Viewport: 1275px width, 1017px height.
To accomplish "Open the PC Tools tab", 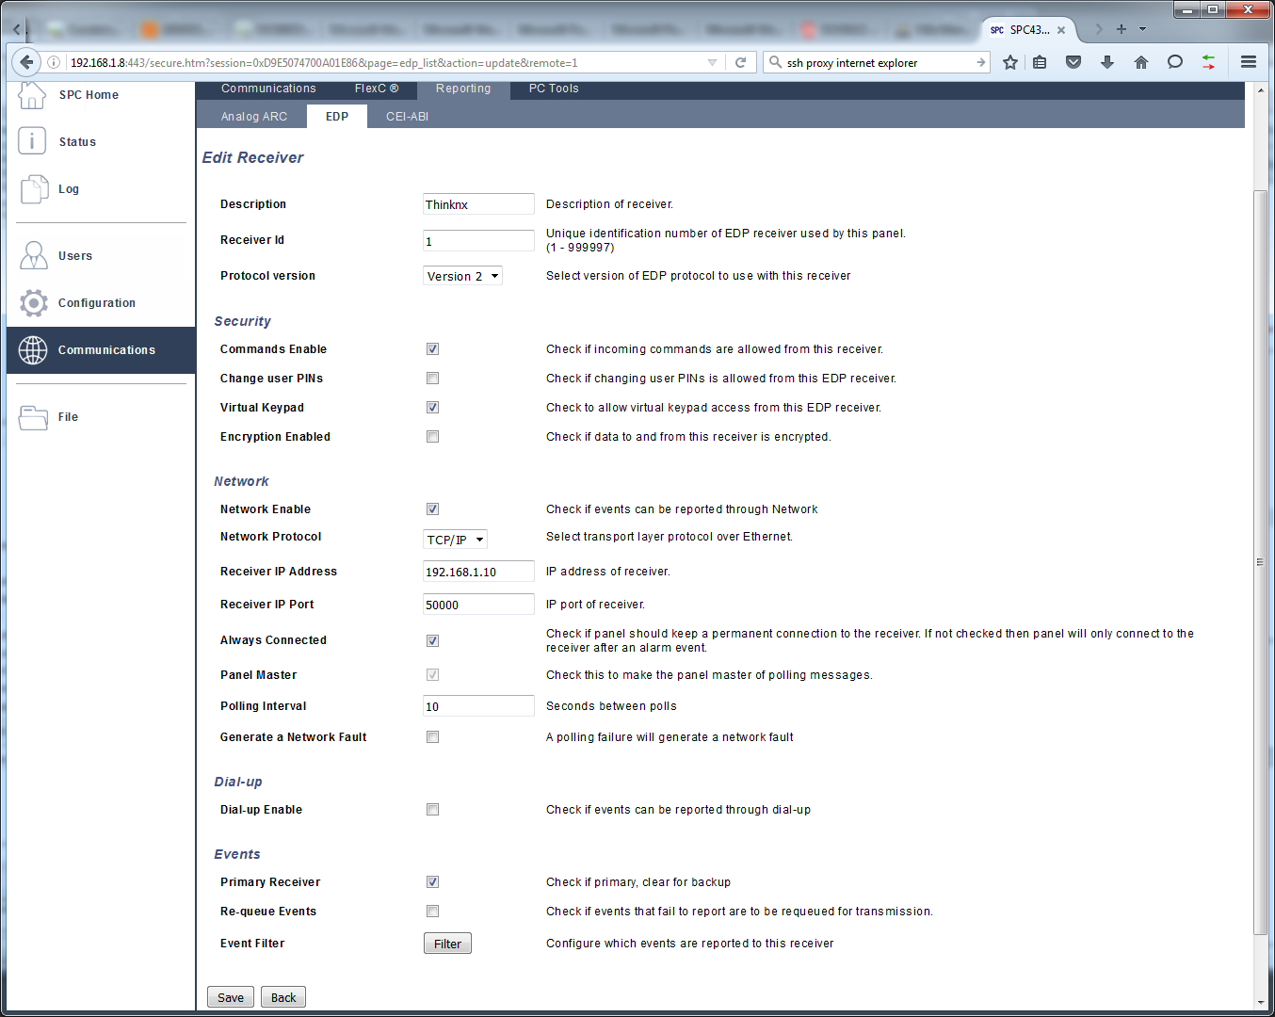I will click(554, 89).
